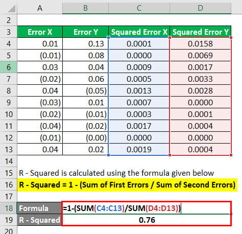Click the 'Error Y' header cell
This screenshot has height=234, width=242.
tap(85, 32)
